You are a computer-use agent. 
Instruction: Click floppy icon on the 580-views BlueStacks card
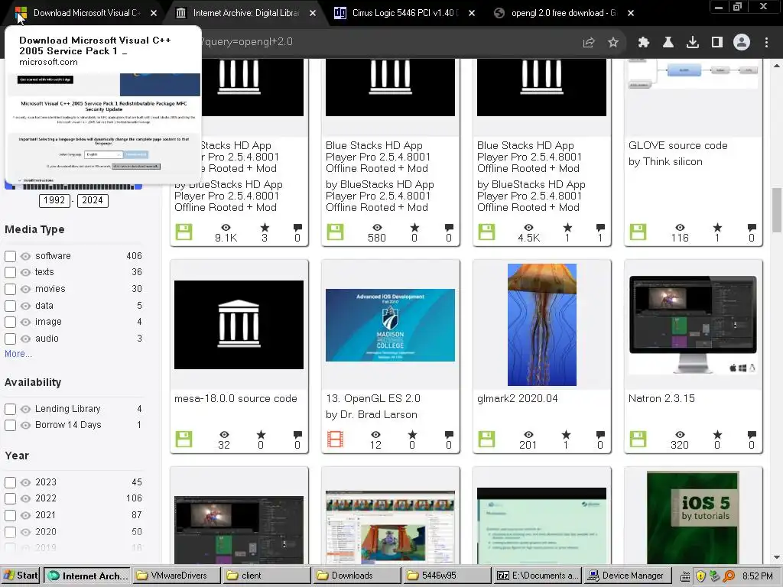click(x=336, y=232)
